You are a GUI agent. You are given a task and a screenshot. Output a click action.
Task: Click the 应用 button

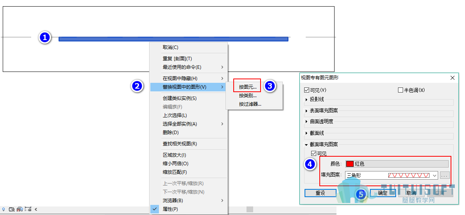[x=440, y=193]
